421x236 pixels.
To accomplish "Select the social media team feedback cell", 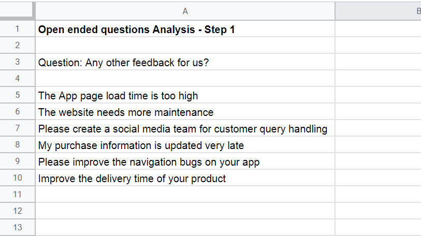I will coord(185,128).
